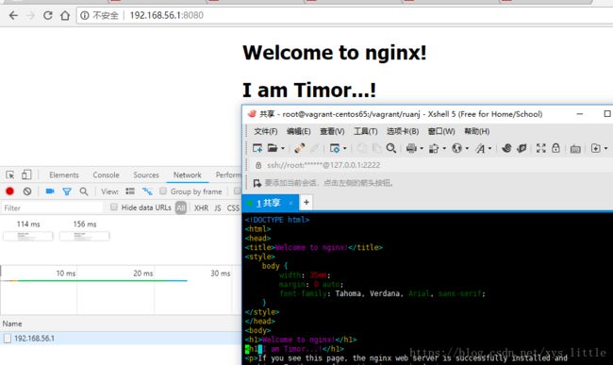The image size is (613, 365).
Task: Enable the Hide data URLs checkbox
Action: [114, 207]
